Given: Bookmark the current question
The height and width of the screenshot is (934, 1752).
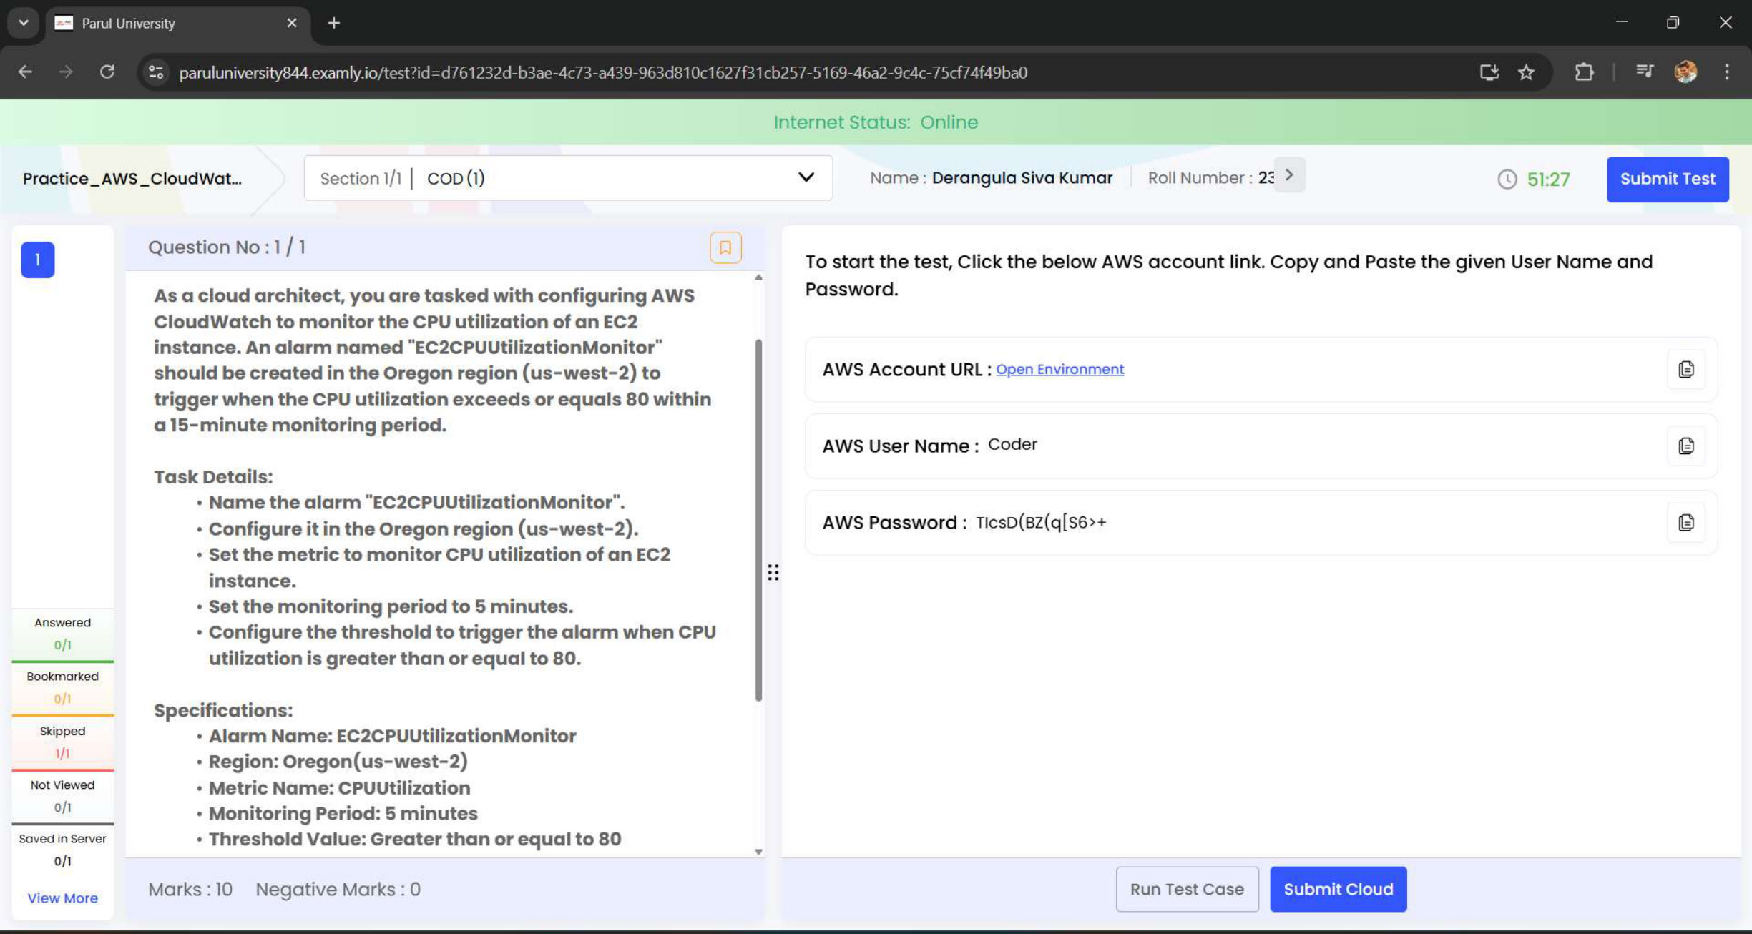Looking at the screenshot, I should [x=725, y=247].
